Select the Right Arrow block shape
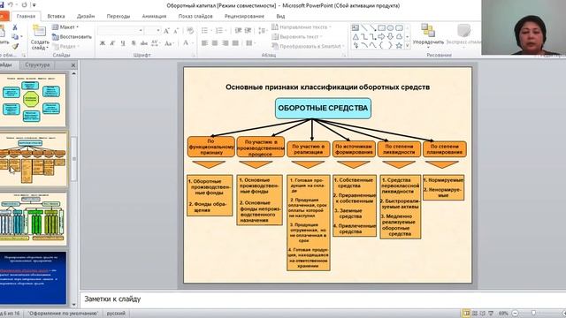The height and width of the screenshot is (318, 566). pyautogui.click(x=381, y=37)
